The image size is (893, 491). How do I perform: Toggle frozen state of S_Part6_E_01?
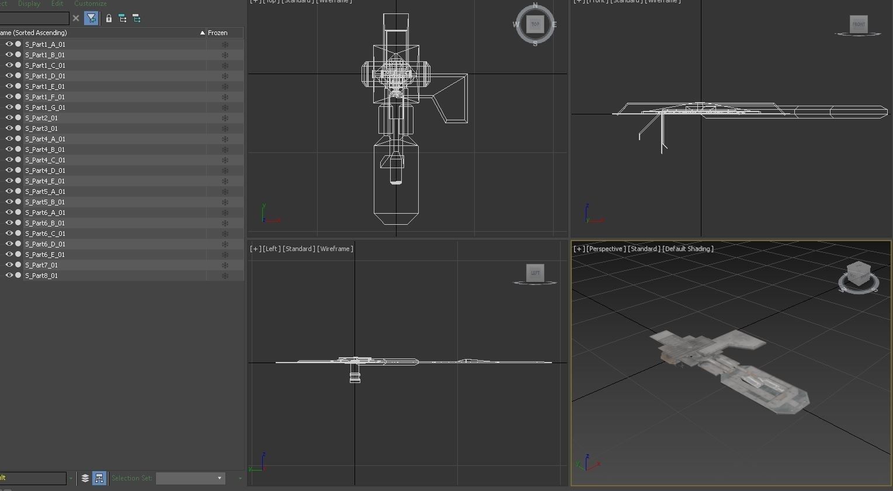coord(225,255)
